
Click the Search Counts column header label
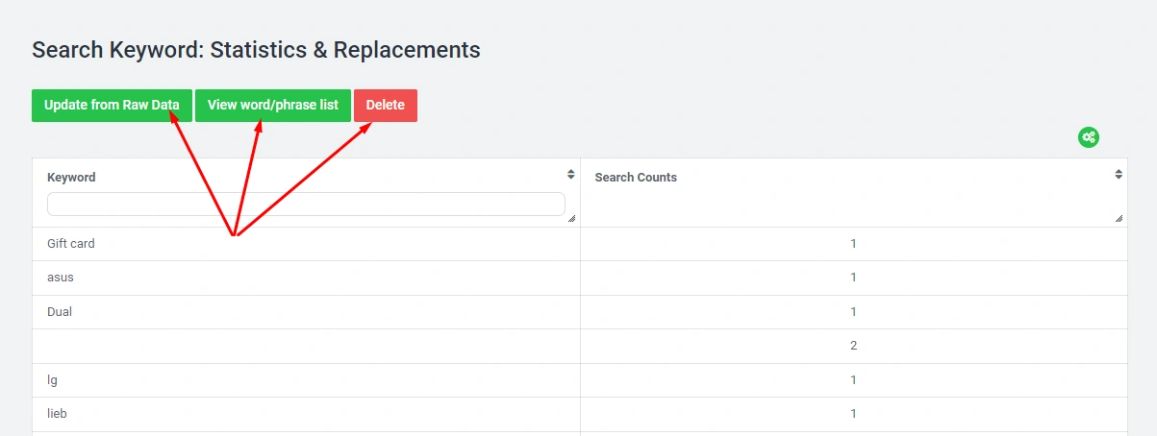point(636,178)
